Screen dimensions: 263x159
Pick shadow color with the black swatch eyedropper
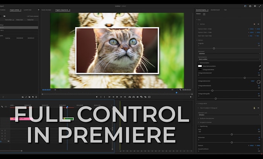(x=260, y=69)
